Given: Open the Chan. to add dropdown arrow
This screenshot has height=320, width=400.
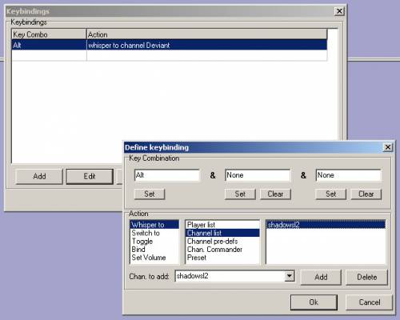Looking at the screenshot, I should [x=290, y=276].
